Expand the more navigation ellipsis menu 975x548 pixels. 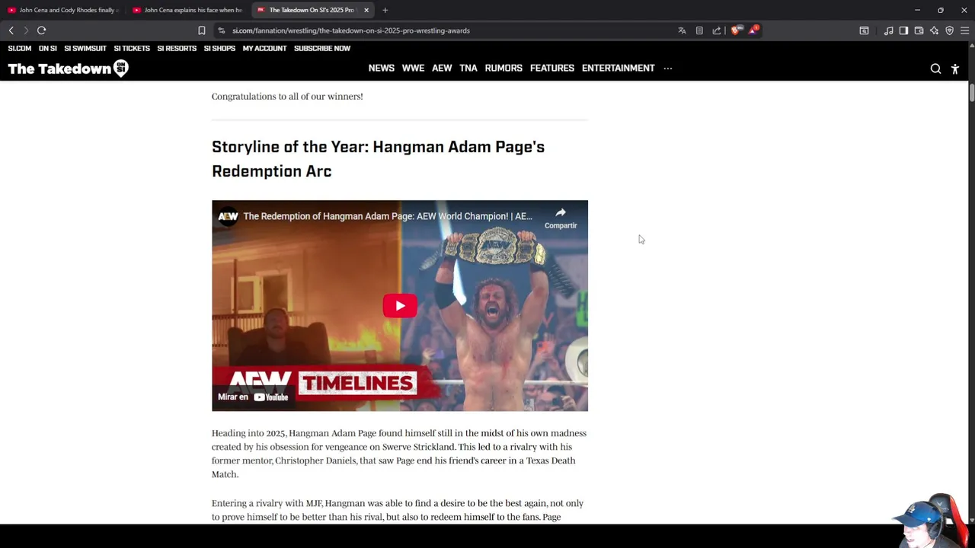coord(668,68)
